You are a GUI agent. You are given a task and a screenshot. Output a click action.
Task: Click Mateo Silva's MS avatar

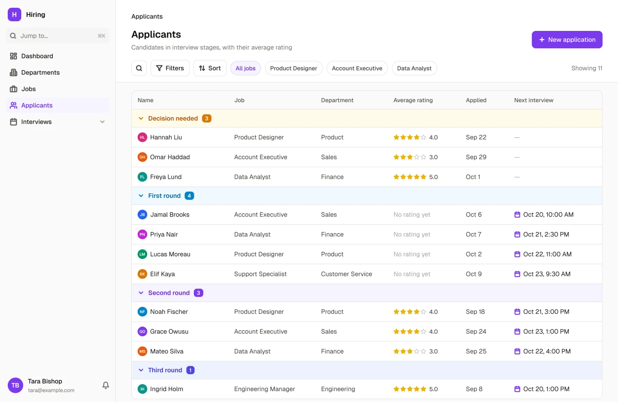tap(143, 351)
